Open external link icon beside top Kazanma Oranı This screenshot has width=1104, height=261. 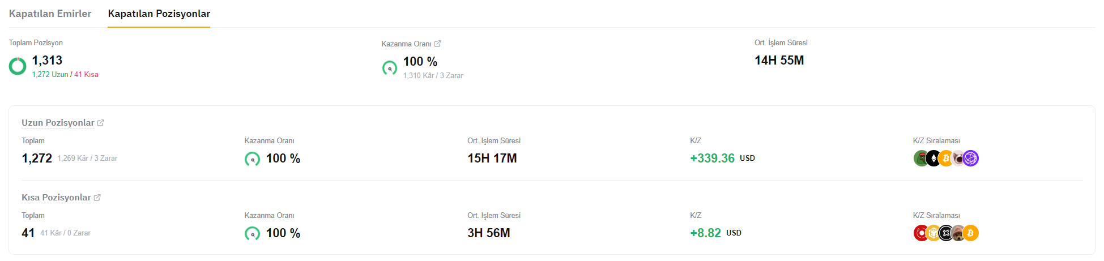click(437, 44)
